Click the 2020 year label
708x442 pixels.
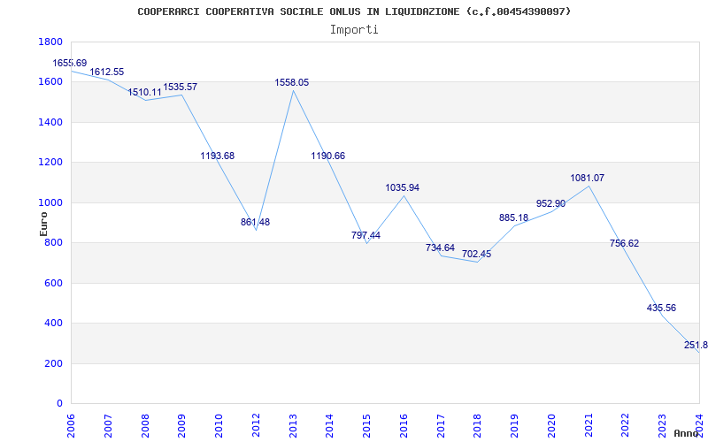(551, 426)
